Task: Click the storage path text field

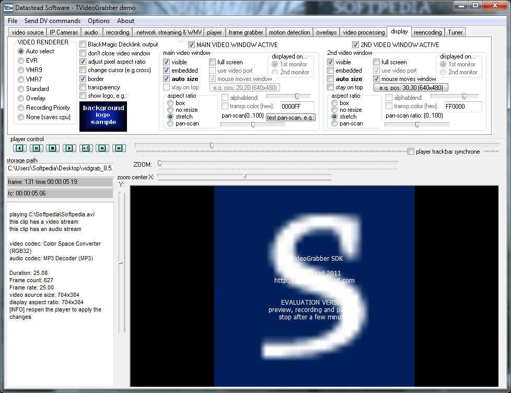Action: point(60,168)
